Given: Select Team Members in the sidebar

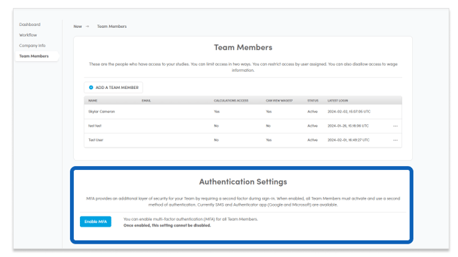Looking at the screenshot, I should point(37,56).
